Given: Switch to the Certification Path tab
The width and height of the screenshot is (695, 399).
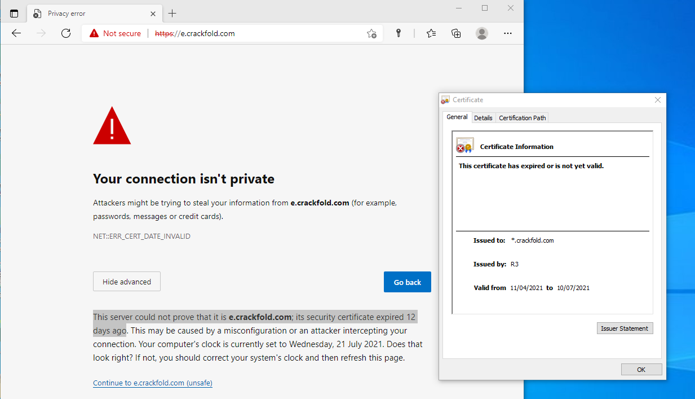Looking at the screenshot, I should tap(523, 118).
